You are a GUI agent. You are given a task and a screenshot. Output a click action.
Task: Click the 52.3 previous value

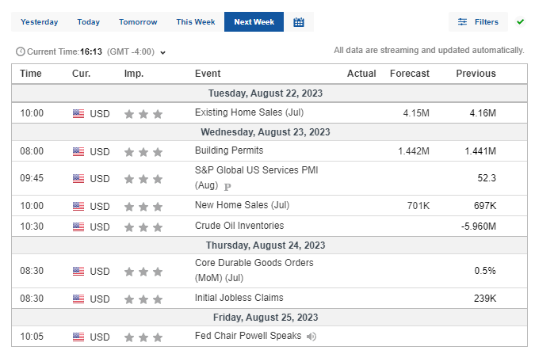point(487,178)
